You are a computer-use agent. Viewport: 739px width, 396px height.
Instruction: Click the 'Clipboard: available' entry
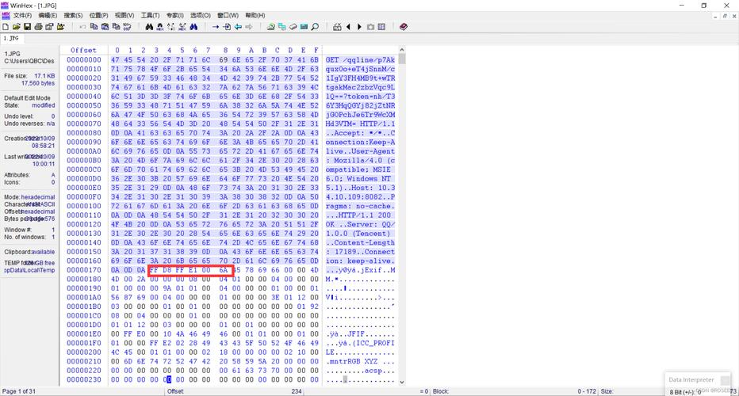29,252
